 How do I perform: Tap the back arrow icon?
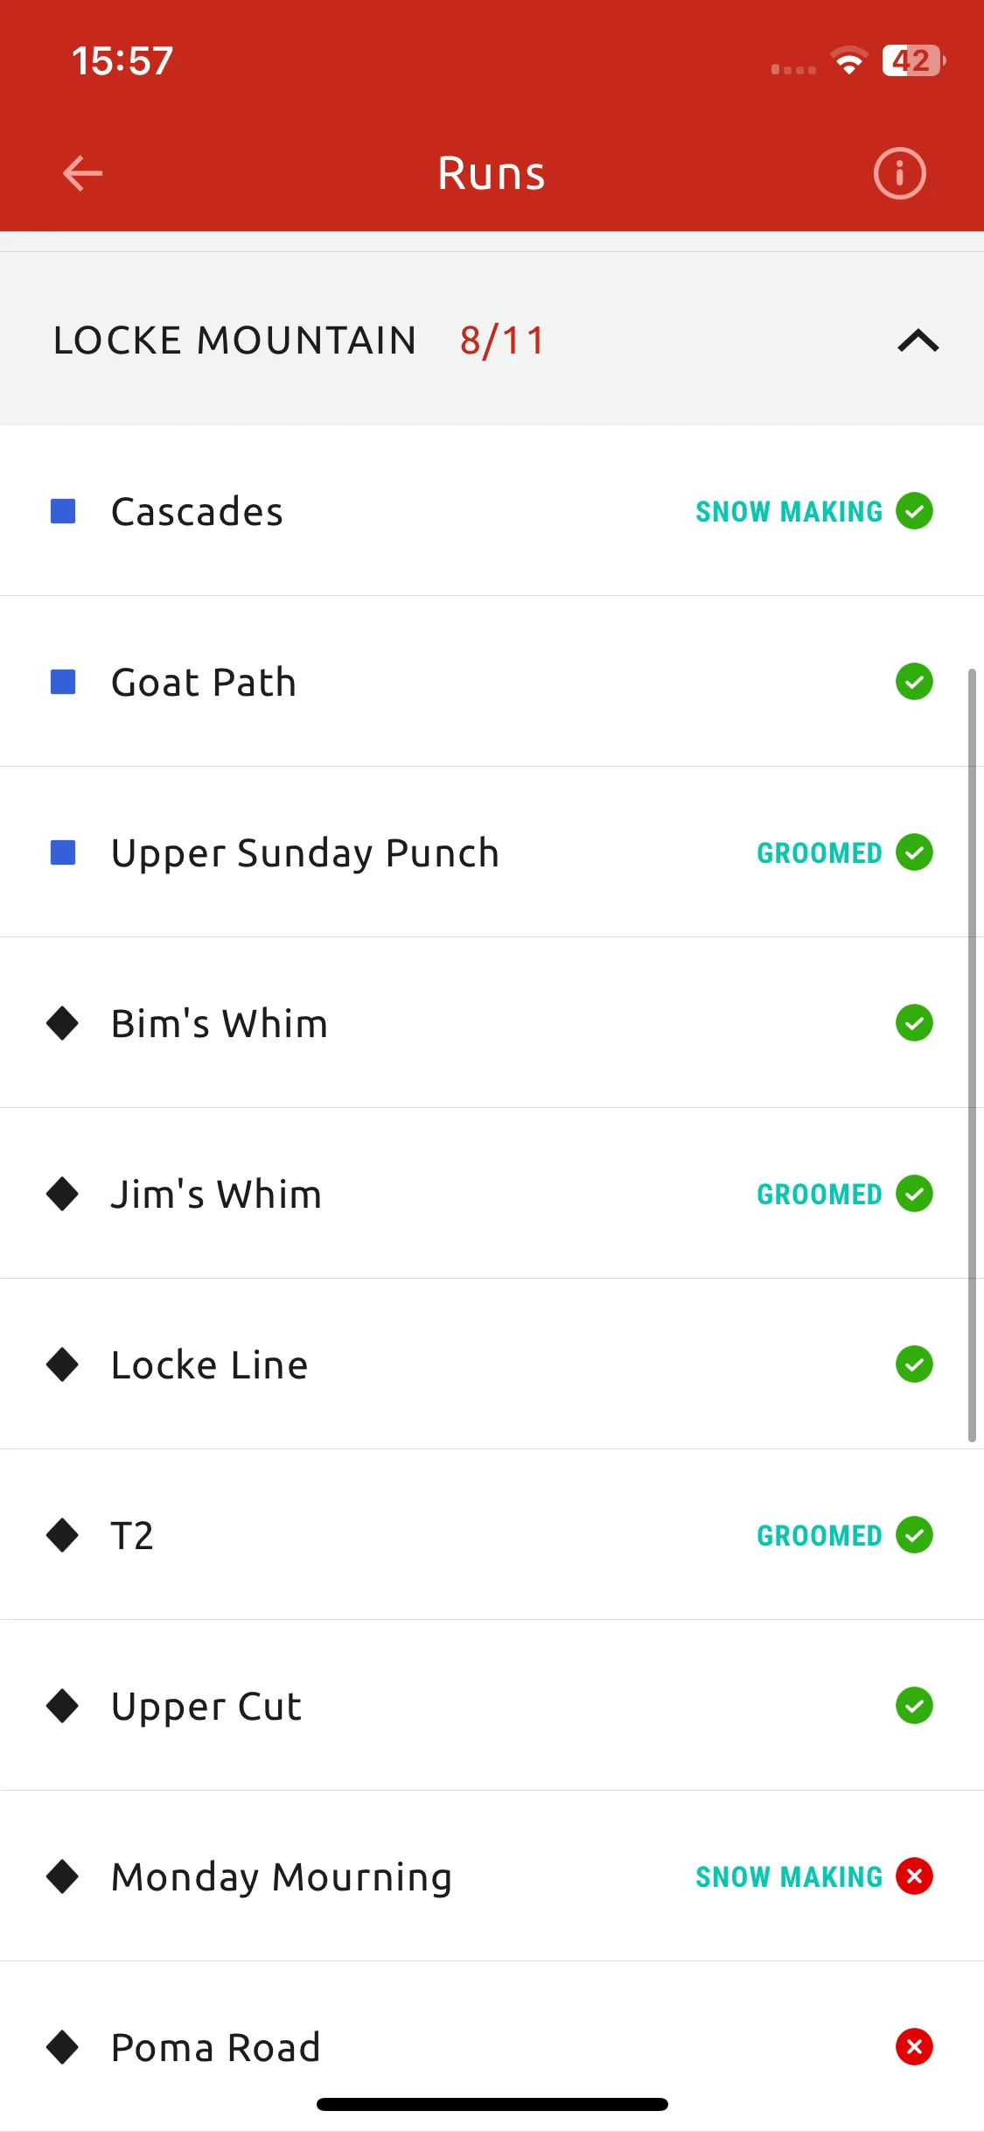click(x=83, y=173)
